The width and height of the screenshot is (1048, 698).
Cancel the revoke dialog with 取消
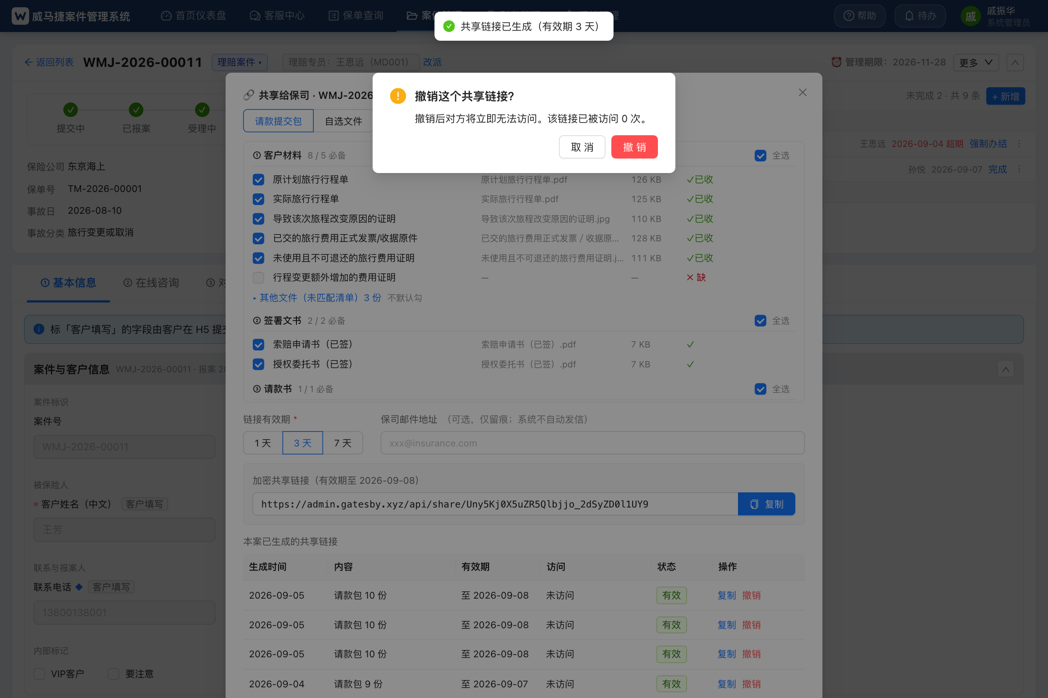[582, 147]
